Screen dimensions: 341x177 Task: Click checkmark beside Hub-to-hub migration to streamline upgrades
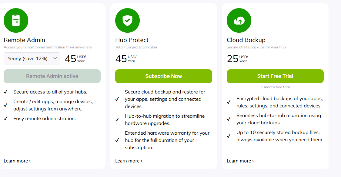click(117, 120)
